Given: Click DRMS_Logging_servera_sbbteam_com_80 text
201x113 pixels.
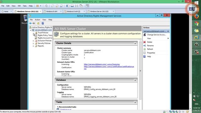Looking at the screenshot, I should click(100, 97).
